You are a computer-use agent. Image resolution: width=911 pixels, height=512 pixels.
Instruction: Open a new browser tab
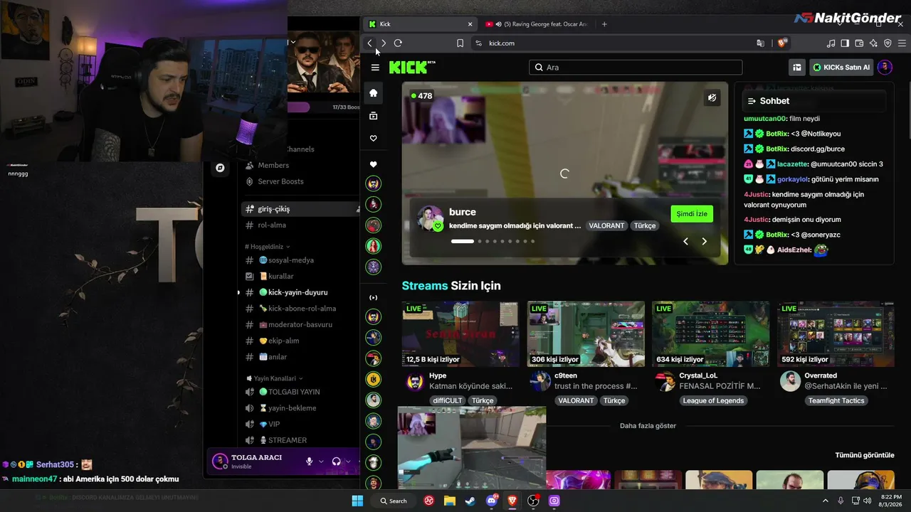(604, 24)
